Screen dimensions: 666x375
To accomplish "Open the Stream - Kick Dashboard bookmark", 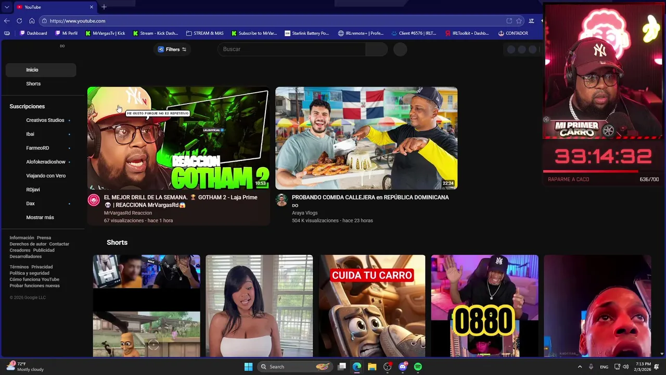I will click(156, 33).
